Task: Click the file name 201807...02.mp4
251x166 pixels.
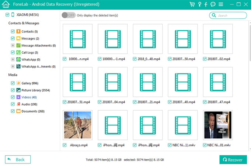Action: click(x=219, y=59)
